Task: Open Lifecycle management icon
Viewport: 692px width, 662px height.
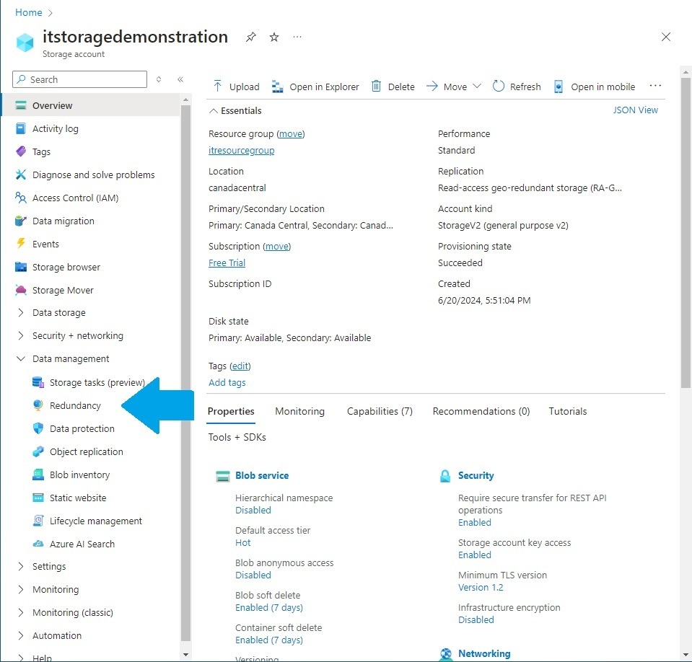Action: [x=38, y=521]
